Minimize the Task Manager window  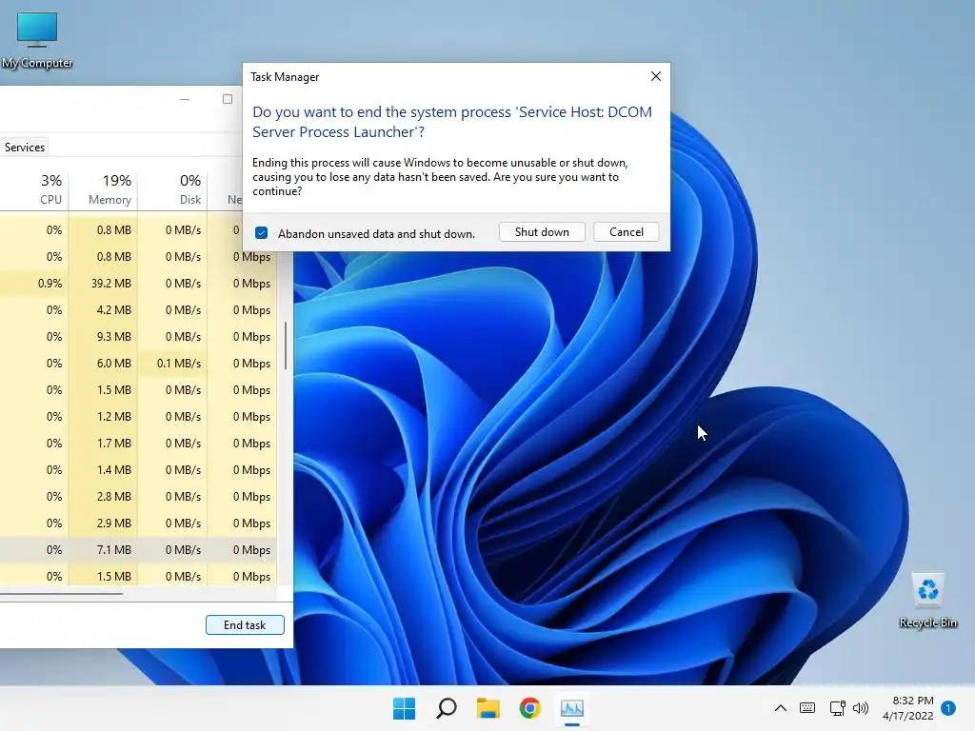[185, 99]
